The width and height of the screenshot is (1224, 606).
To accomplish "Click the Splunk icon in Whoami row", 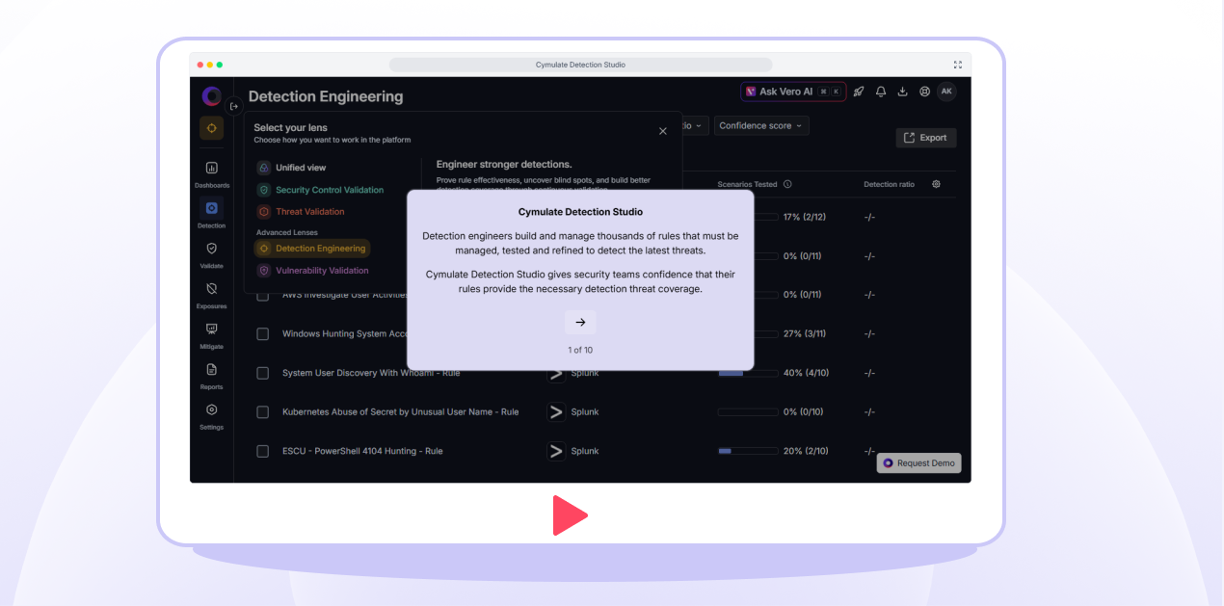I will tap(556, 375).
